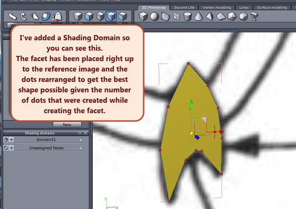Click the ghost figure tool icon
This screenshot has width=296, height=209.
[57, 16]
